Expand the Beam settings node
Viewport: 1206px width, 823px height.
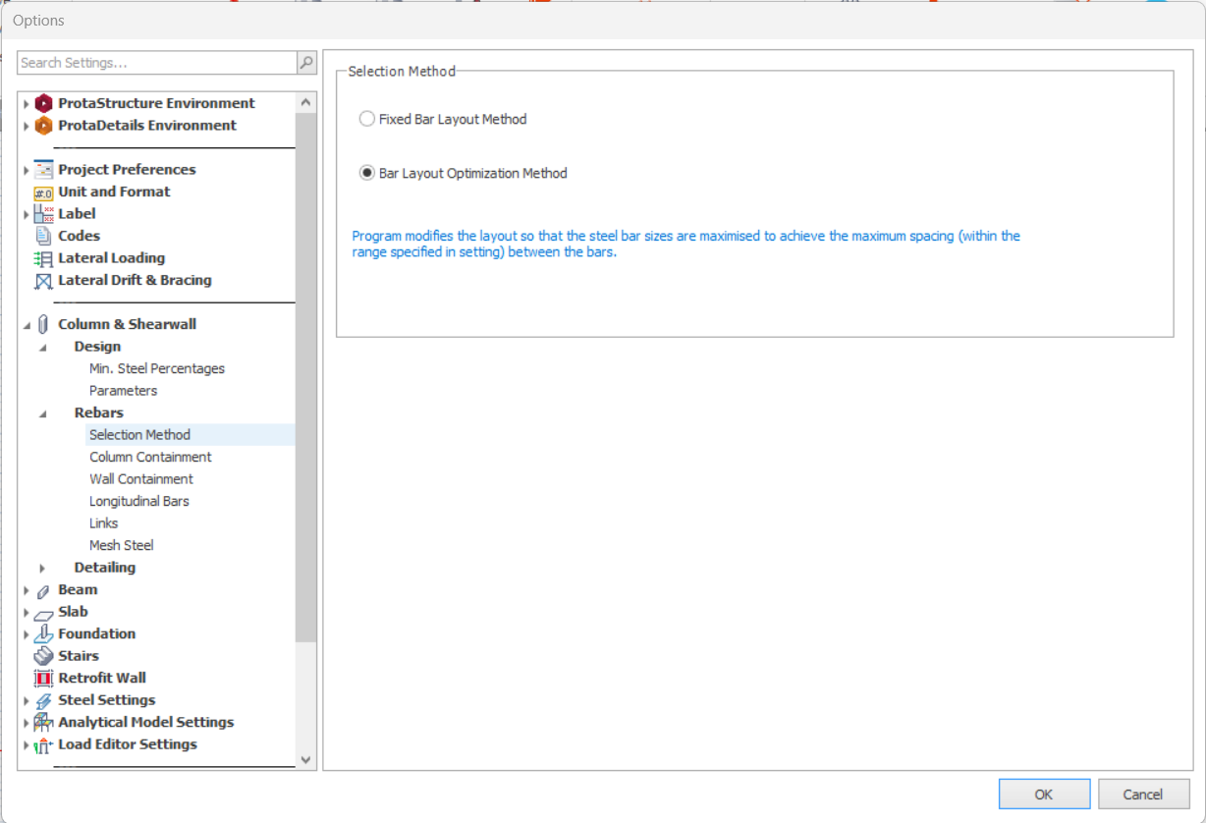coord(27,590)
